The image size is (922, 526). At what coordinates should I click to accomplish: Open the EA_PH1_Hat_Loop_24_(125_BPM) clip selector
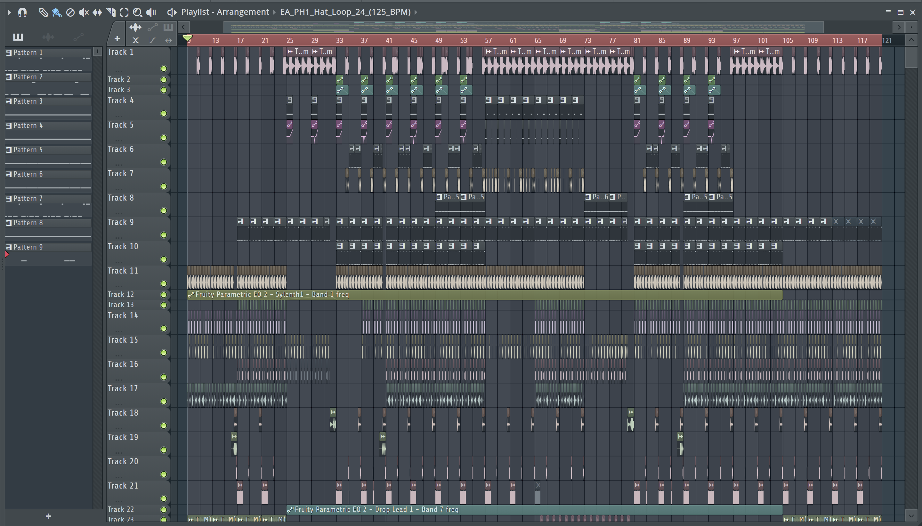click(x=345, y=12)
